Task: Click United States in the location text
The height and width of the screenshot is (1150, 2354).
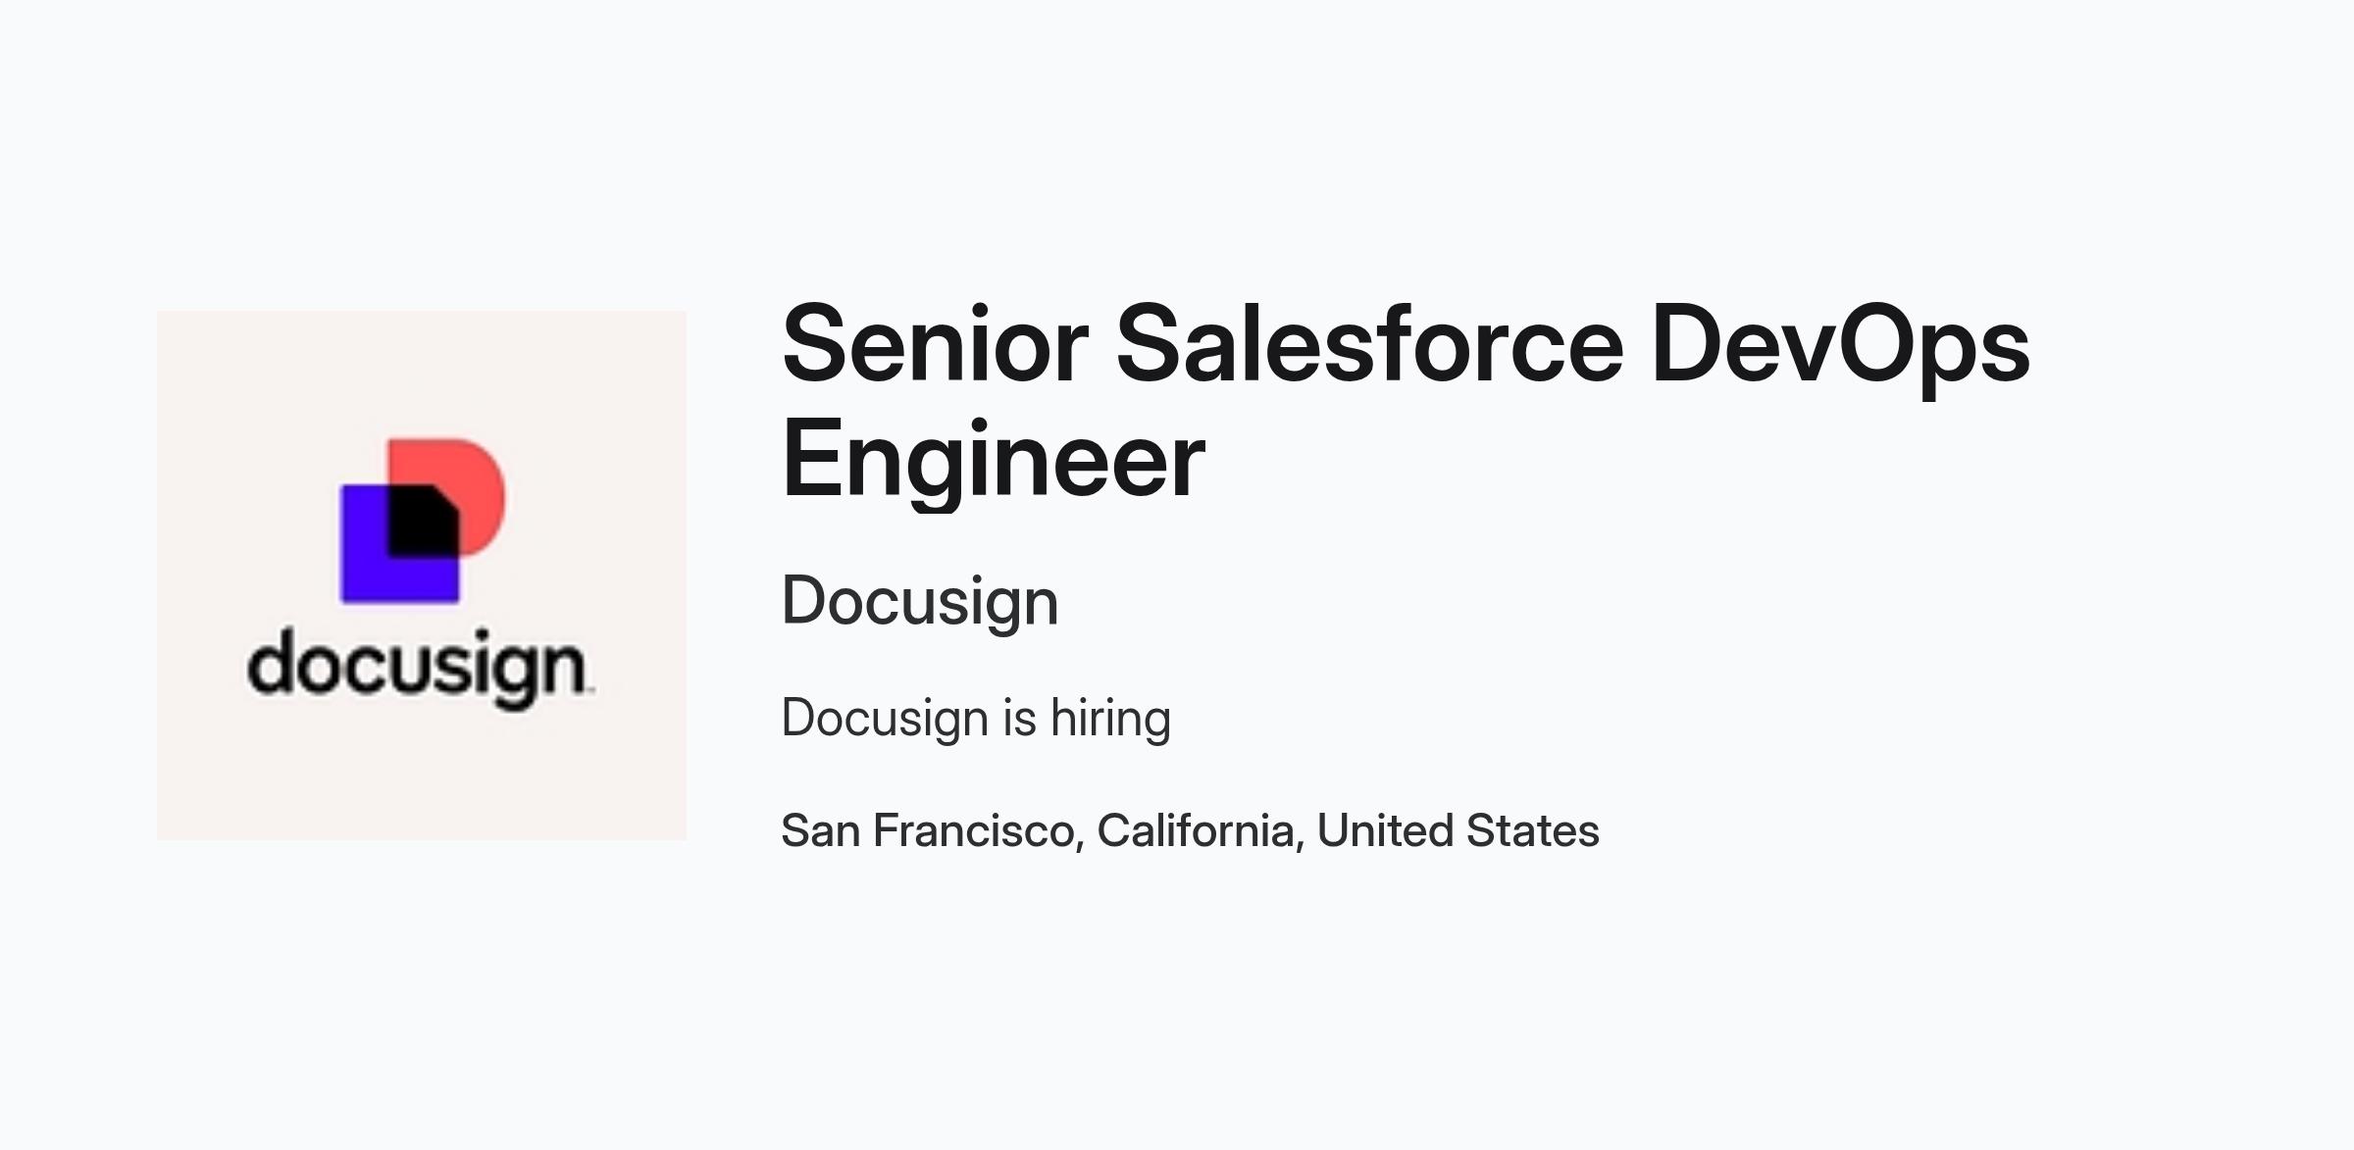Action: pyautogui.click(x=1458, y=830)
